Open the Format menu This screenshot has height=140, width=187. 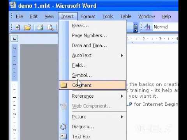[x=88, y=17]
